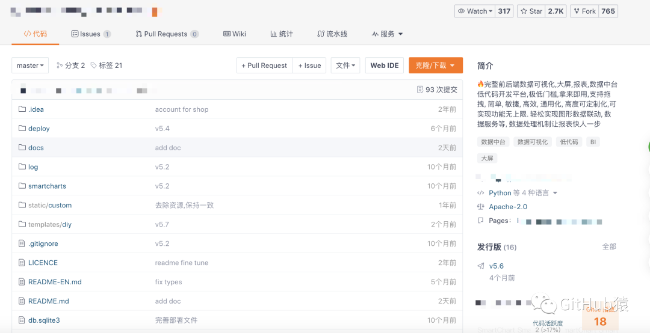Screen dimensions: 650x333
Task: Click the db.sqlite3 file icon
Action: click(x=22, y=320)
